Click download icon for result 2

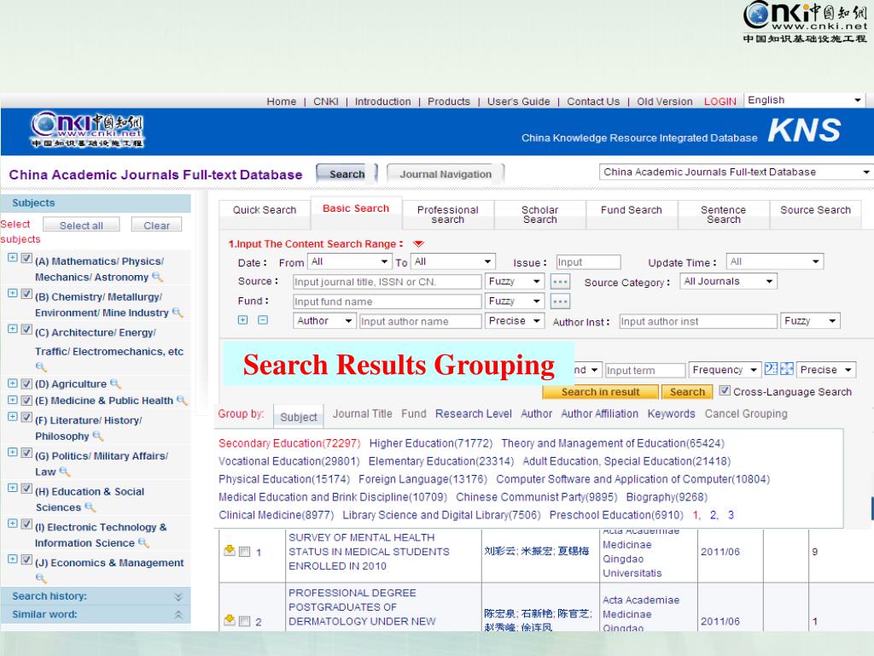[229, 620]
